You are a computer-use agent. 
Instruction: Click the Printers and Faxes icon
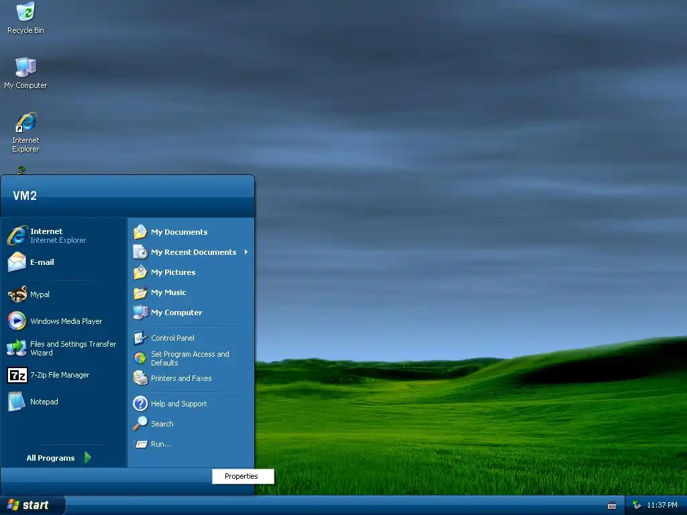(140, 378)
